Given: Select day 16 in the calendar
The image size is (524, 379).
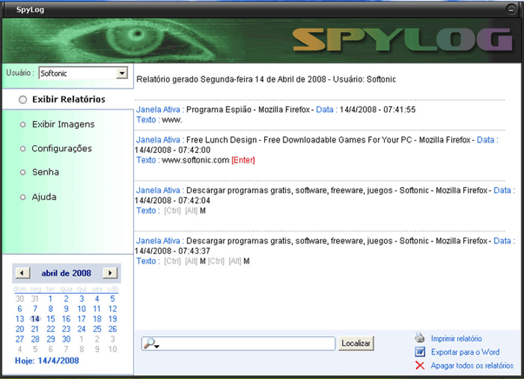Looking at the screenshot, I should [66, 319].
